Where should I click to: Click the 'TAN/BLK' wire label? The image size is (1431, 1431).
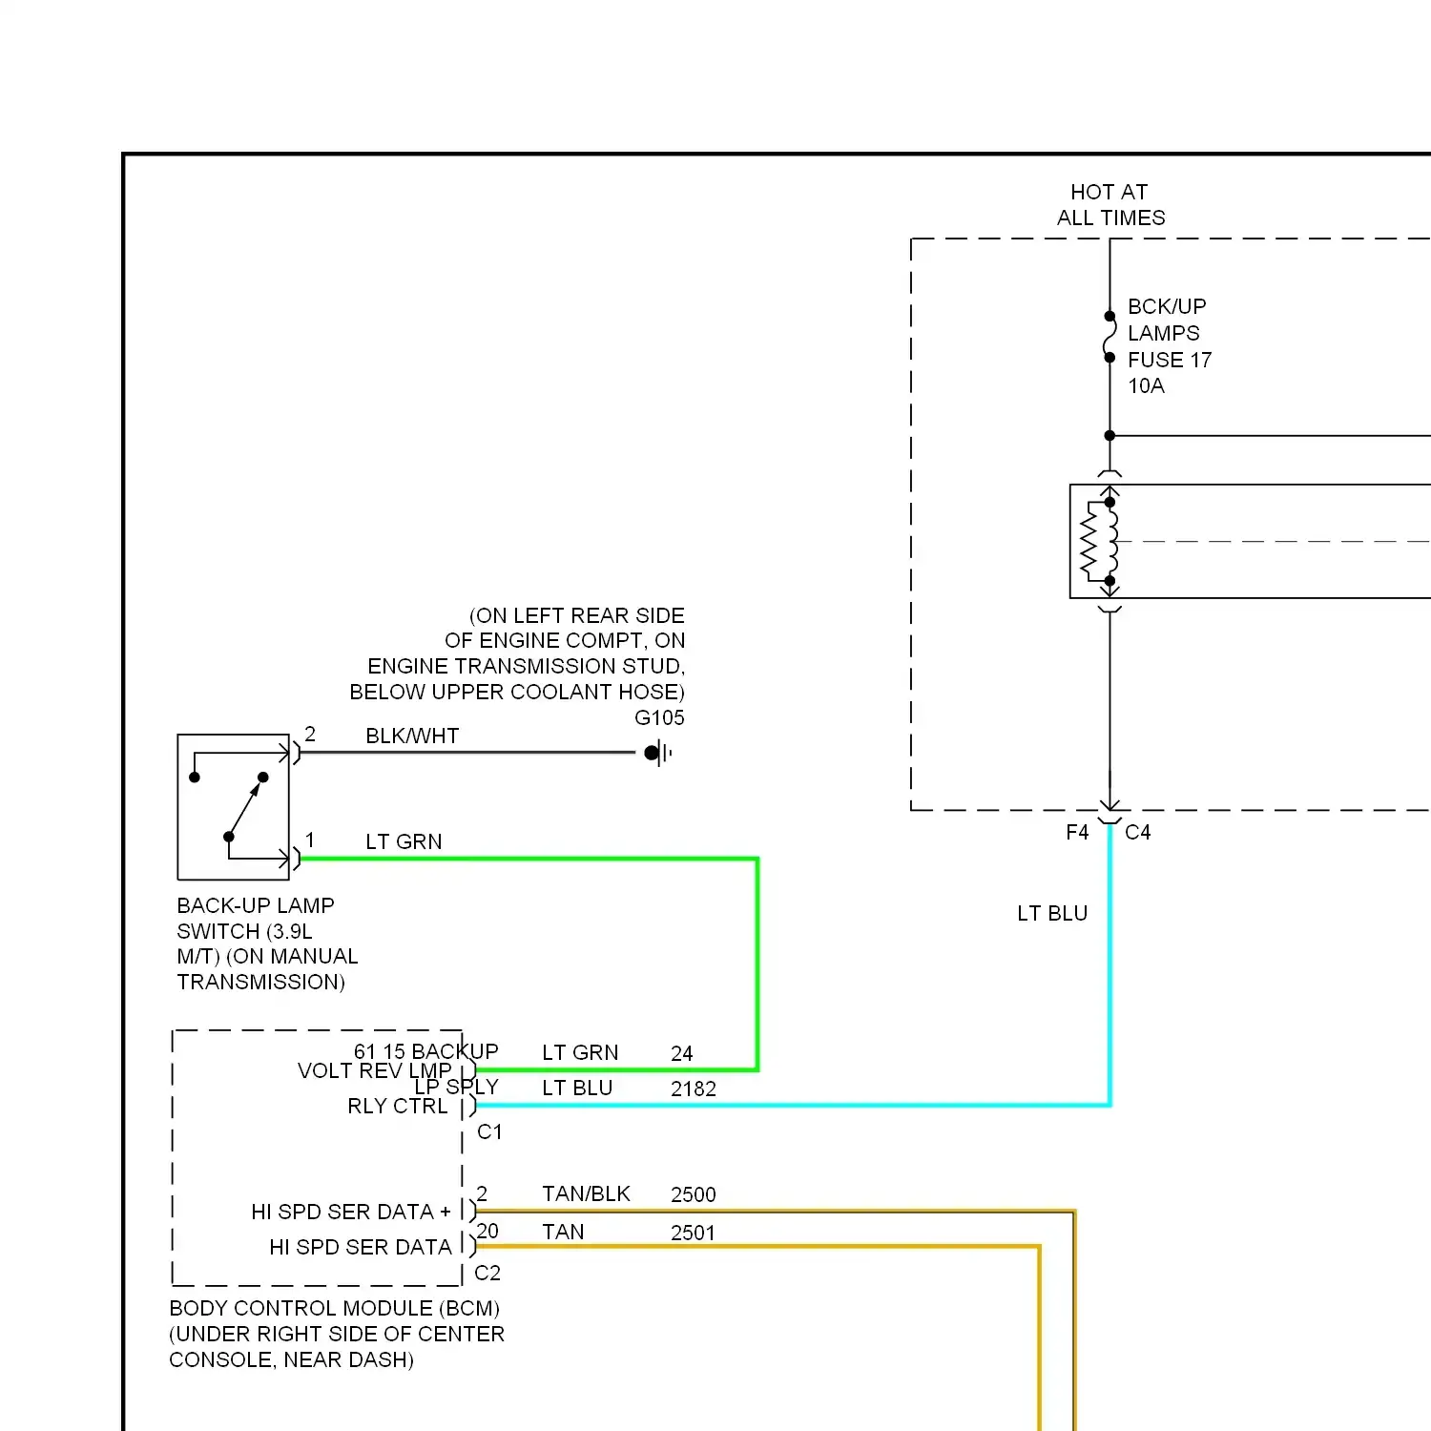coord(586,1193)
